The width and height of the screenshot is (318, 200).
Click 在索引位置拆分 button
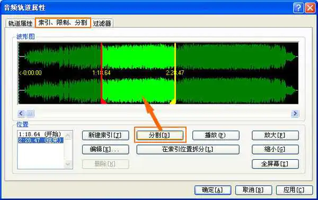188,150
